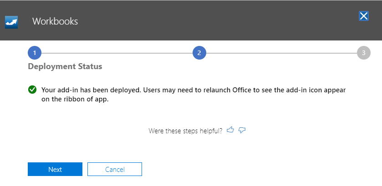Click the Deployment Status heading
This screenshot has width=382, height=186.
pyautogui.click(x=65, y=66)
